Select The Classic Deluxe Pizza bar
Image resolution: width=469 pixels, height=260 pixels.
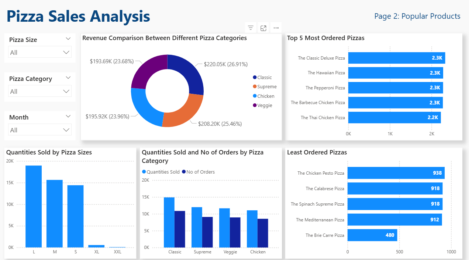pyautogui.click(x=396, y=58)
